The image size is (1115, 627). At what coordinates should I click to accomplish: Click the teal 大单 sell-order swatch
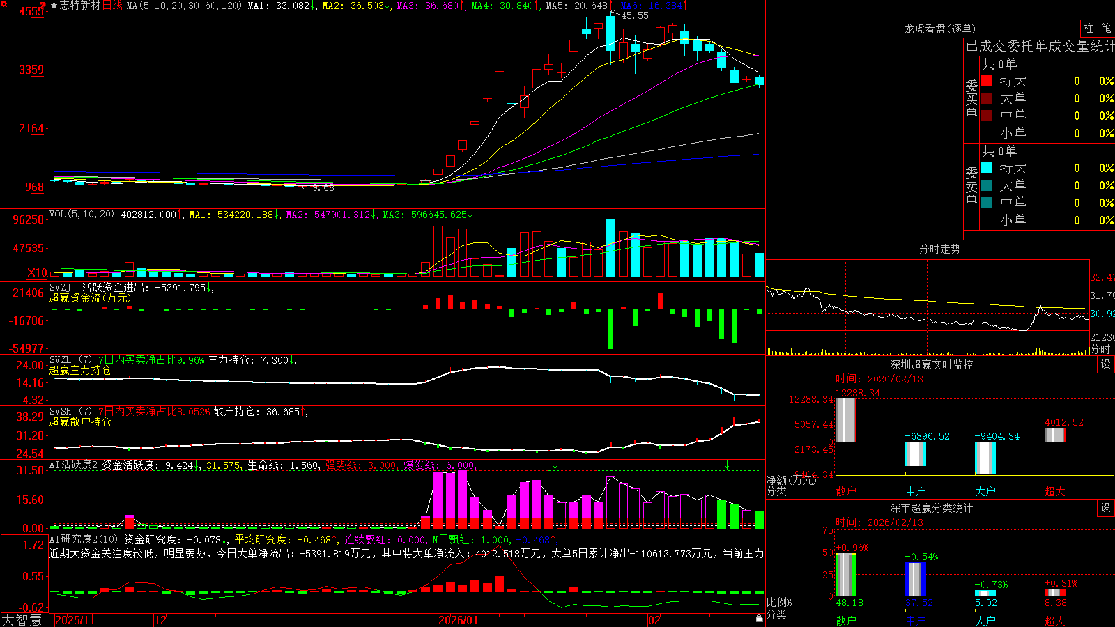987,185
